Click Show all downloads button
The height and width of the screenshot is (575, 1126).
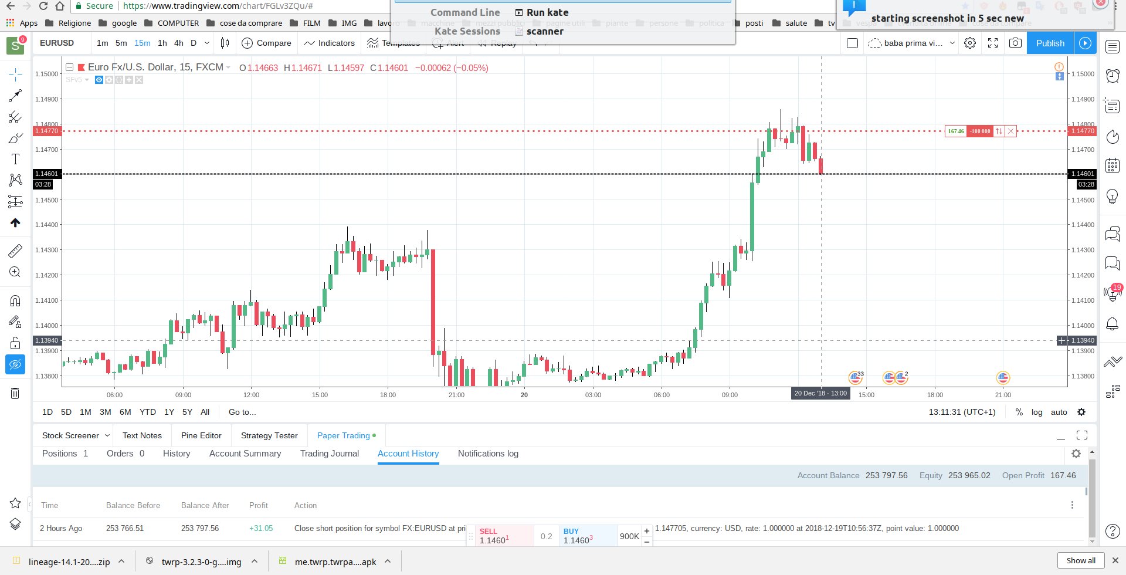[x=1081, y=560]
